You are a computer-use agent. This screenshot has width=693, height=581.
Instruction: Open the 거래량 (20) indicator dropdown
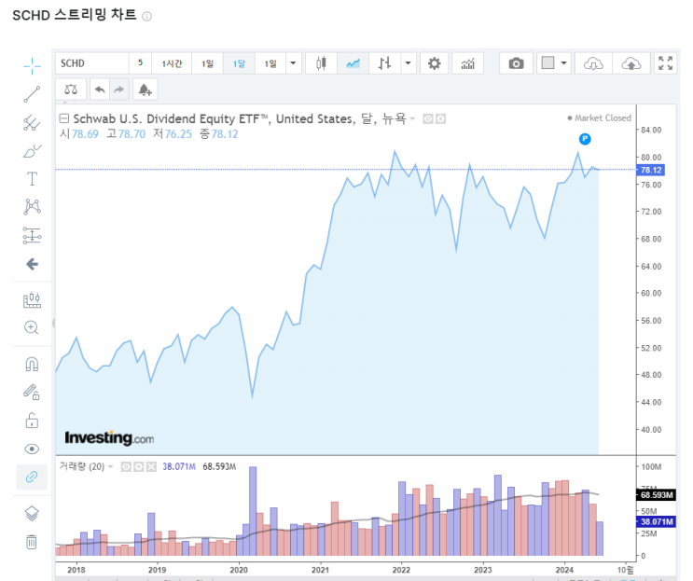tap(110, 467)
